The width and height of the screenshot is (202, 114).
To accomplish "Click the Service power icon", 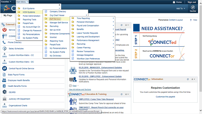I will [x=4, y=30].
